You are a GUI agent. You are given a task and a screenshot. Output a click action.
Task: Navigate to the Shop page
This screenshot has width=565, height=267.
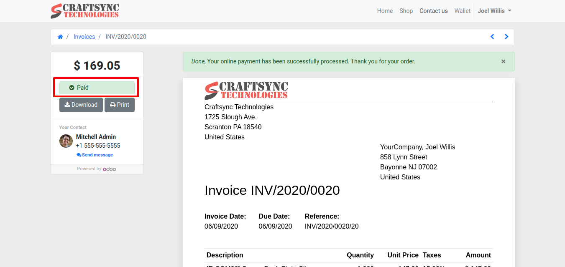tap(406, 11)
